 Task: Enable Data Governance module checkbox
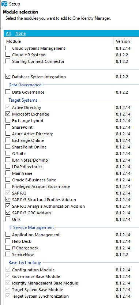(8, 92)
